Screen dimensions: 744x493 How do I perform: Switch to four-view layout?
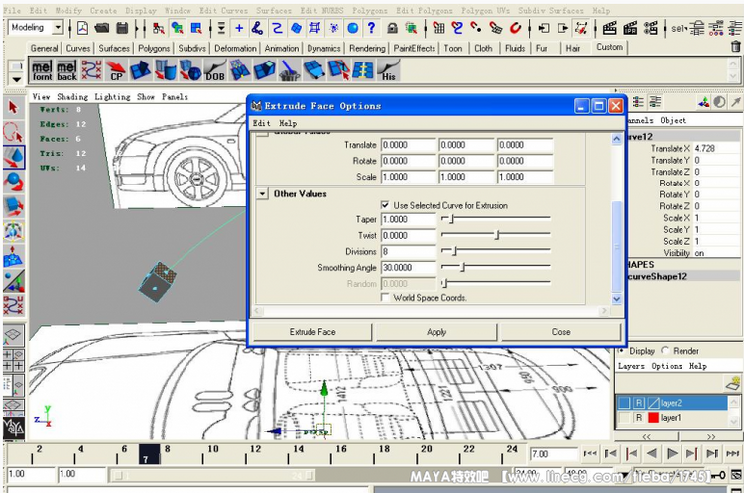(x=13, y=360)
